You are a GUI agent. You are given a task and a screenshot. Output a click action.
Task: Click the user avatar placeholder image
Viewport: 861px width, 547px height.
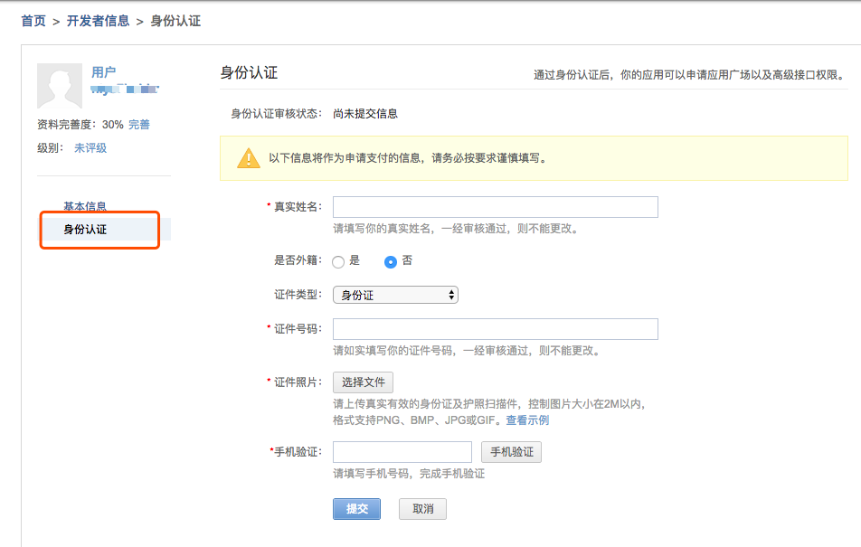tap(60, 86)
